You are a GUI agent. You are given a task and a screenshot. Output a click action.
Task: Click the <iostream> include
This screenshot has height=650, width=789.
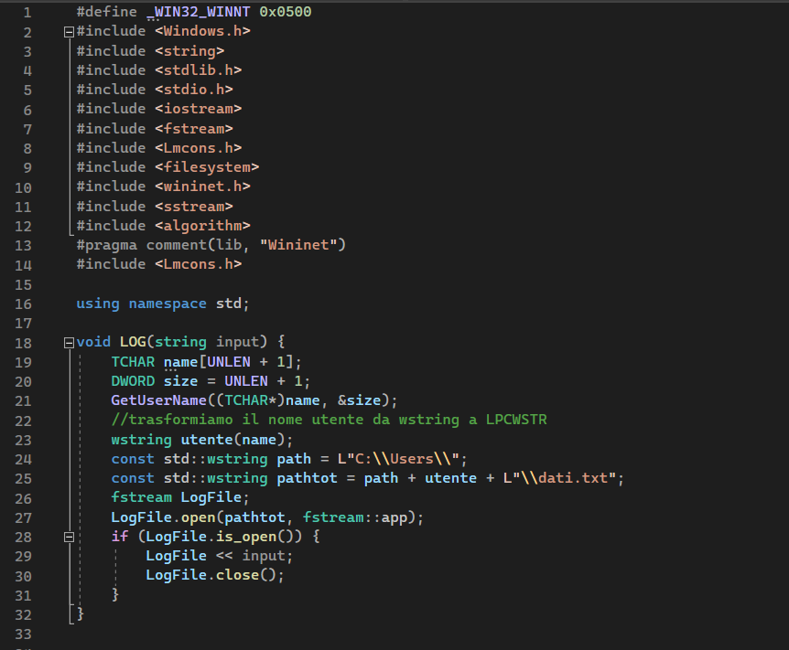point(199,109)
